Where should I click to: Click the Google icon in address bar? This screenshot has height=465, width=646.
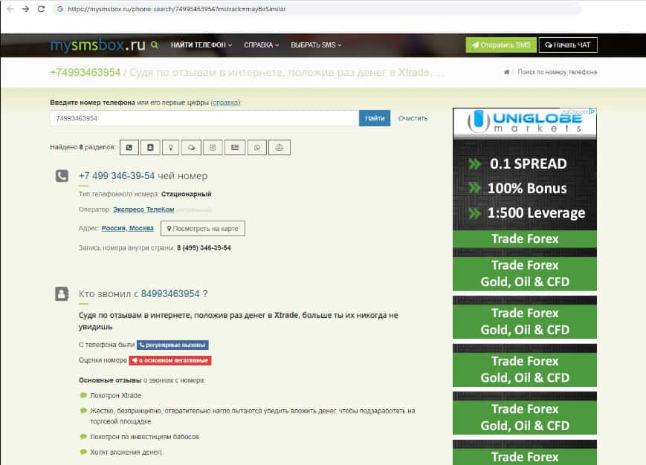[x=60, y=9]
